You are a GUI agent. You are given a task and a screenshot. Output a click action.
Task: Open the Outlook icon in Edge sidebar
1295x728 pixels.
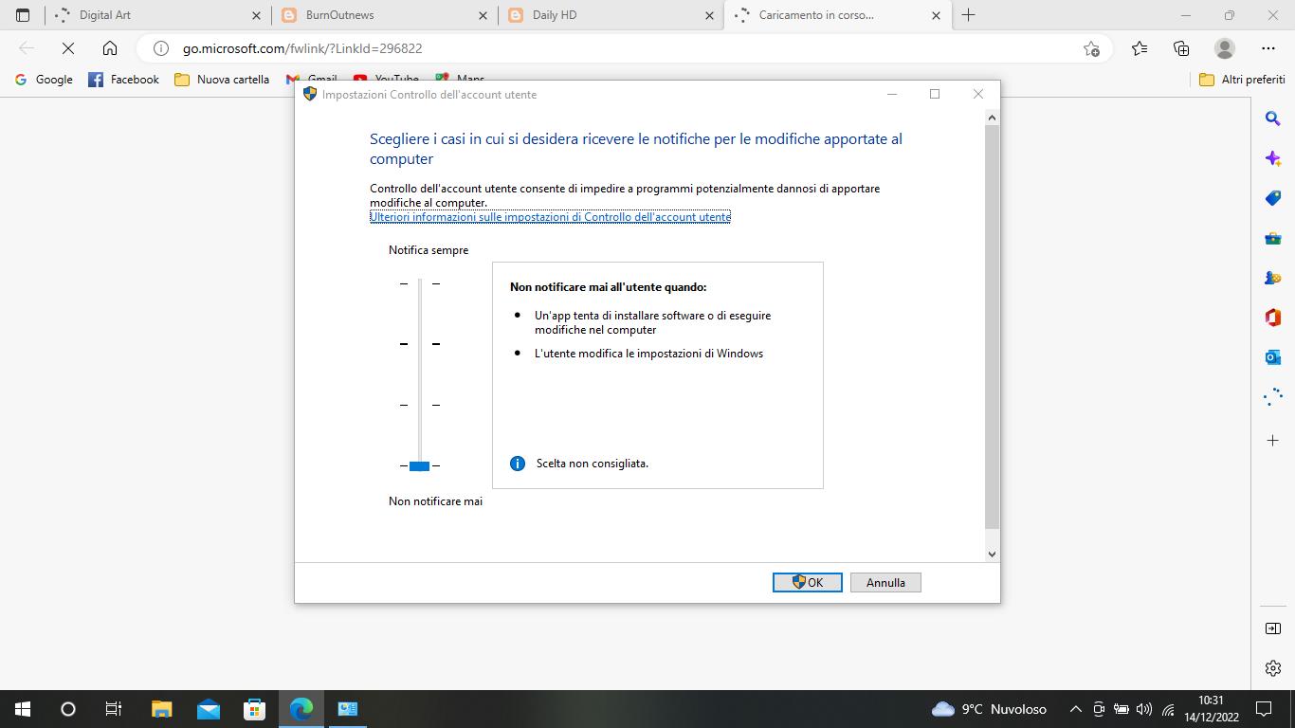click(x=1272, y=357)
